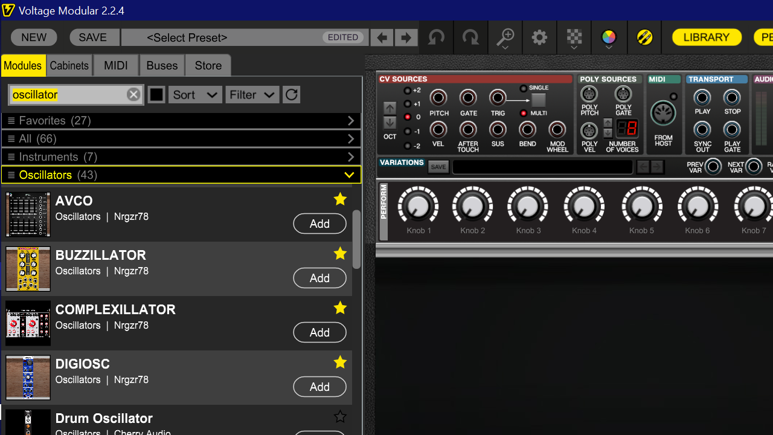
Task: Click the refresh module list icon
Action: click(292, 95)
